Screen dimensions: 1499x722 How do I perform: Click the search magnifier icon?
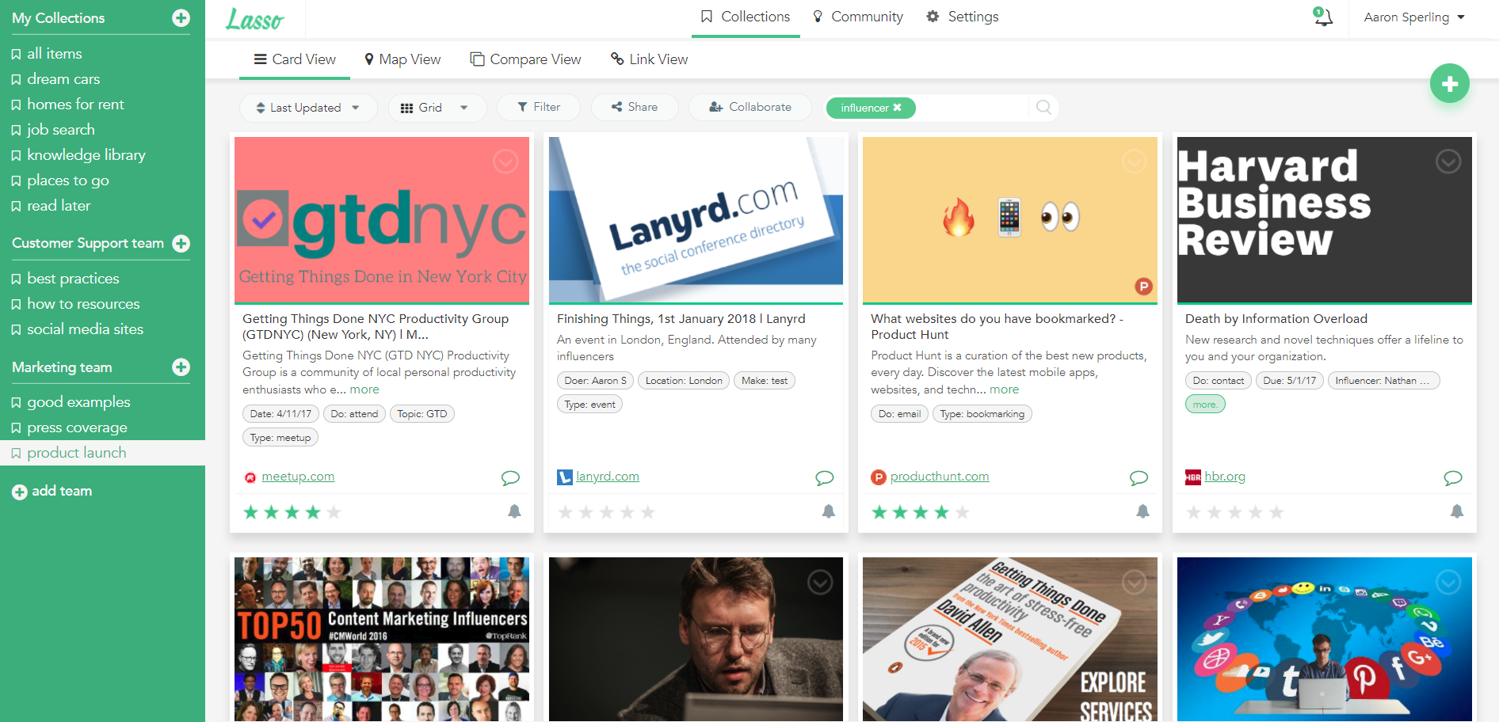tap(1043, 108)
